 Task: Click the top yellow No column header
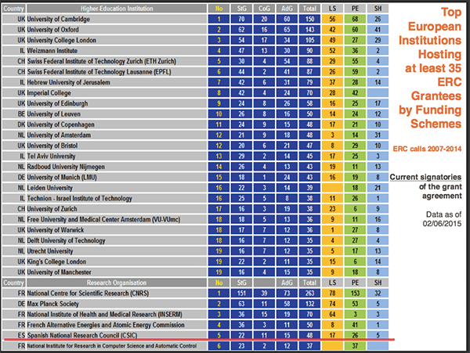219,9
